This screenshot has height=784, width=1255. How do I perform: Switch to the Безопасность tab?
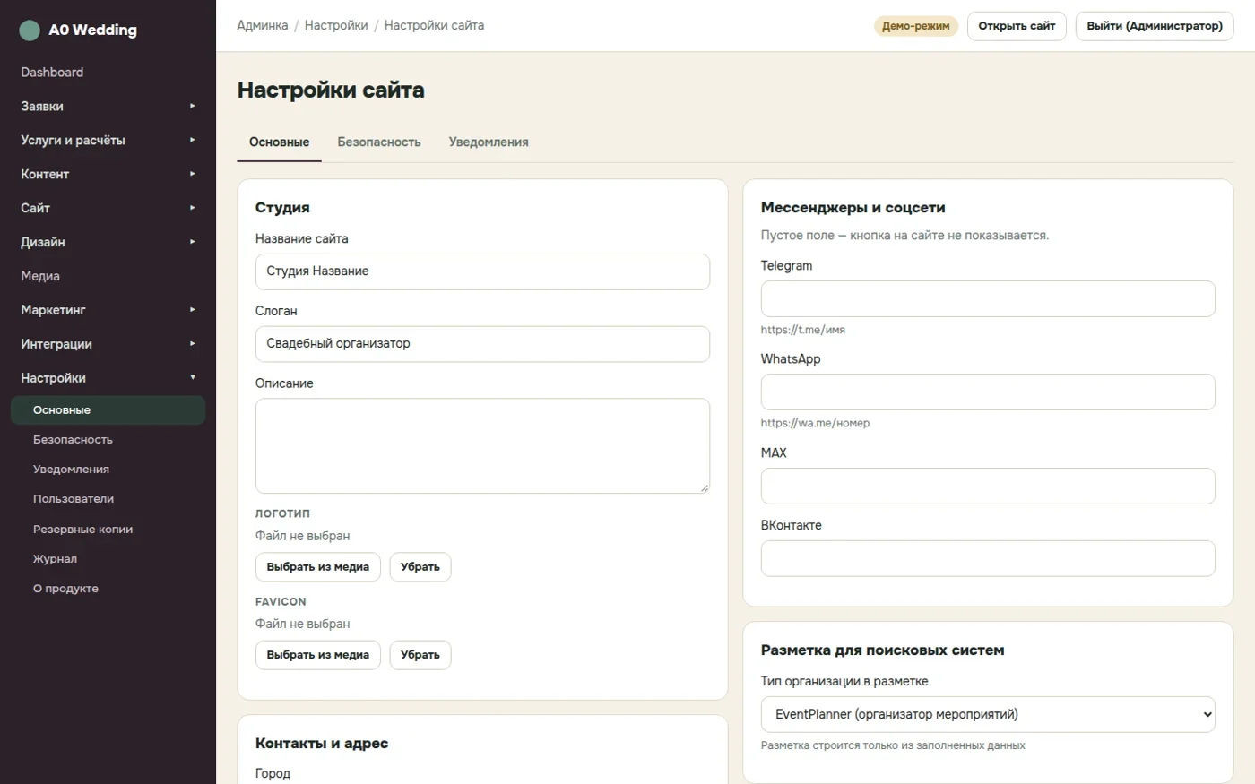pyautogui.click(x=379, y=142)
